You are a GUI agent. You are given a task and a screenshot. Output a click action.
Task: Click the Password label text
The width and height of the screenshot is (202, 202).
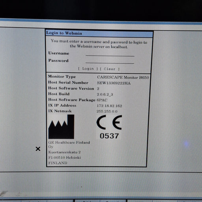tap(58, 60)
